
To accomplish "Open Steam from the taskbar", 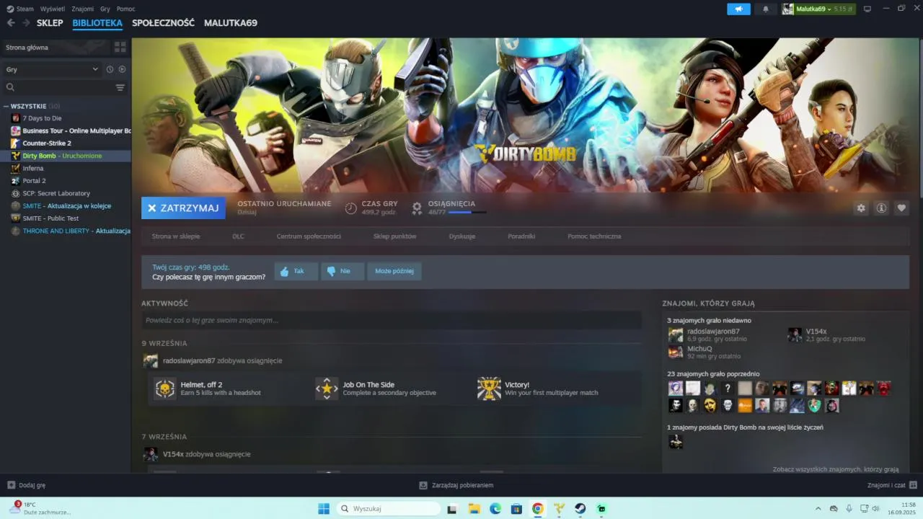I will (x=580, y=508).
